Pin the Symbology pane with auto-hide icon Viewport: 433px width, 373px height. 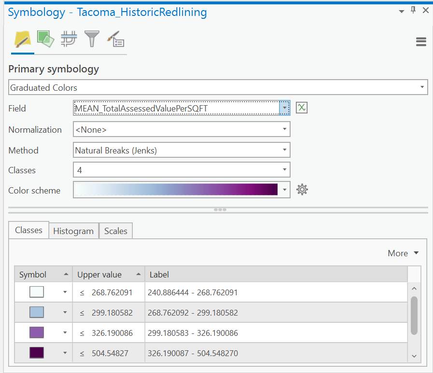pyautogui.click(x=413, y=11)
